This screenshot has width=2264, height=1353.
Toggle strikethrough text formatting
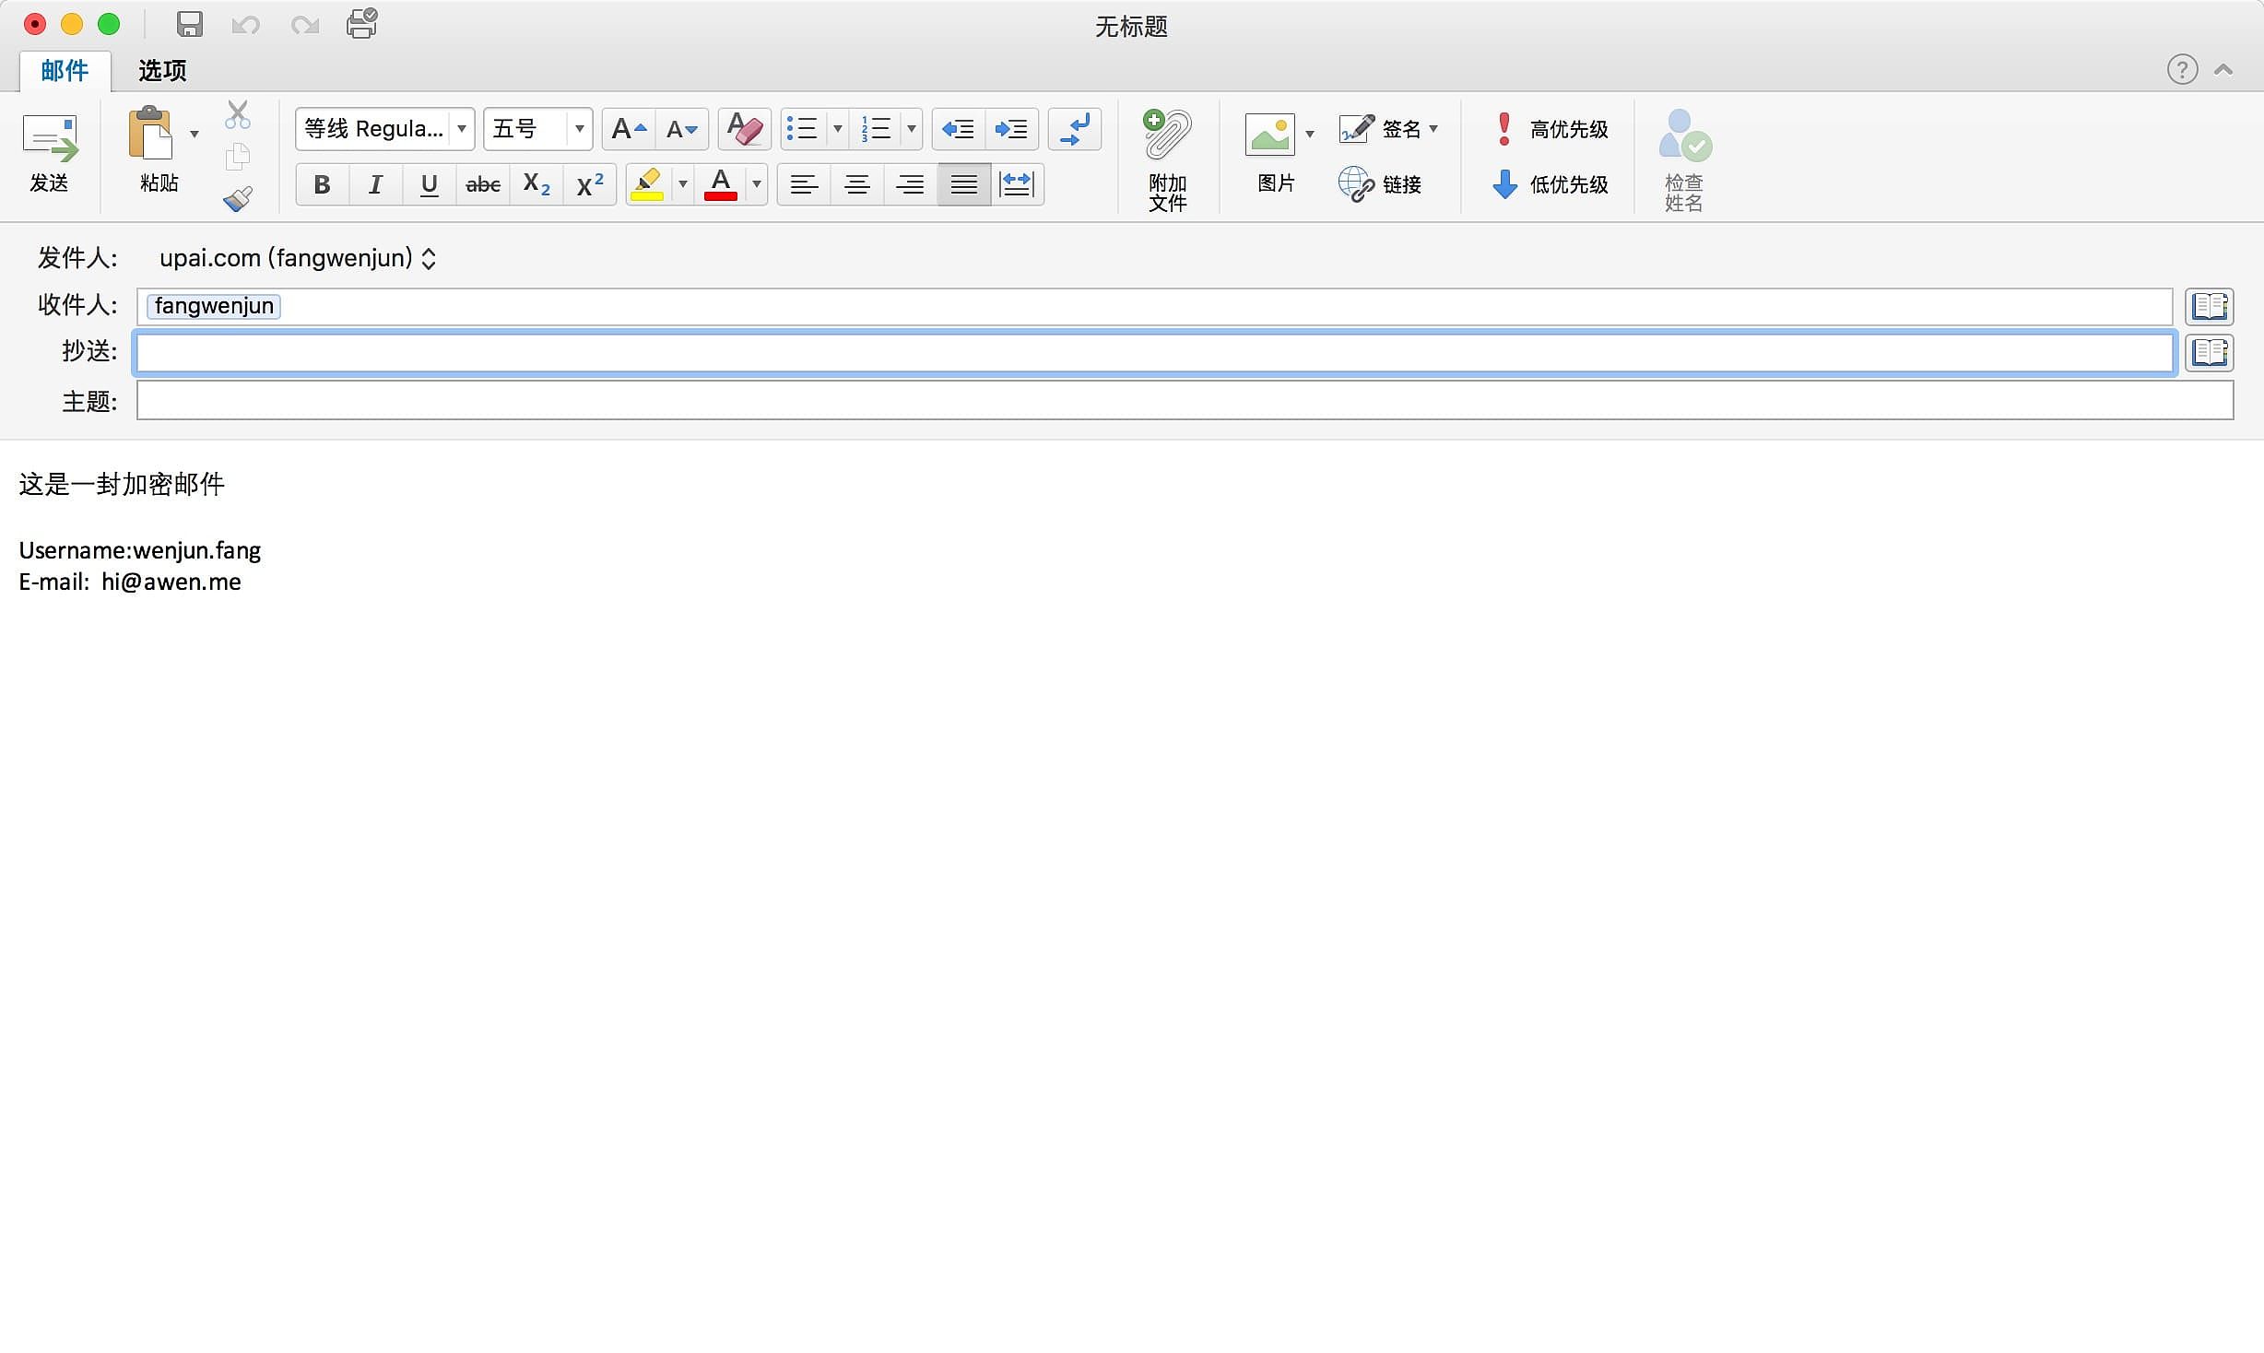(x=483, y=184)
